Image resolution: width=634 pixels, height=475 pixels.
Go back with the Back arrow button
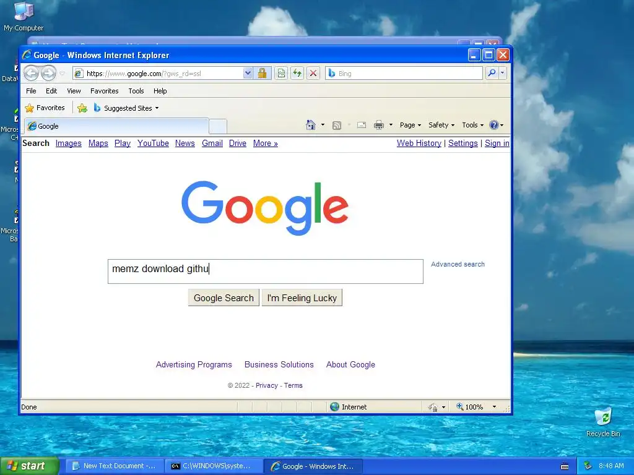31,74
